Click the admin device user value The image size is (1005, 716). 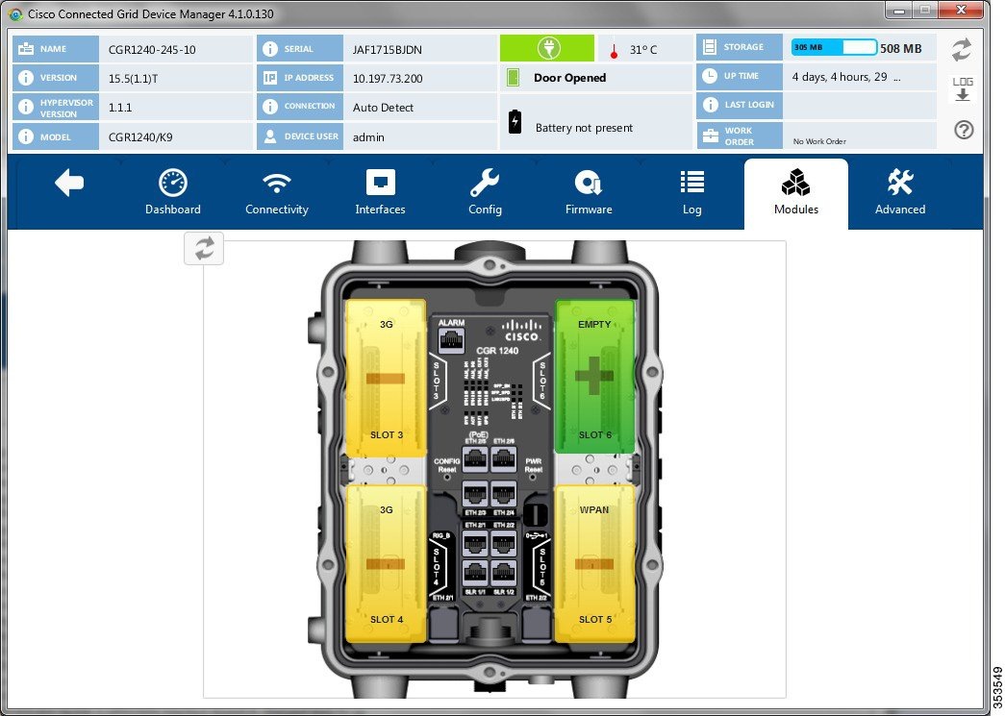[368, 137]
